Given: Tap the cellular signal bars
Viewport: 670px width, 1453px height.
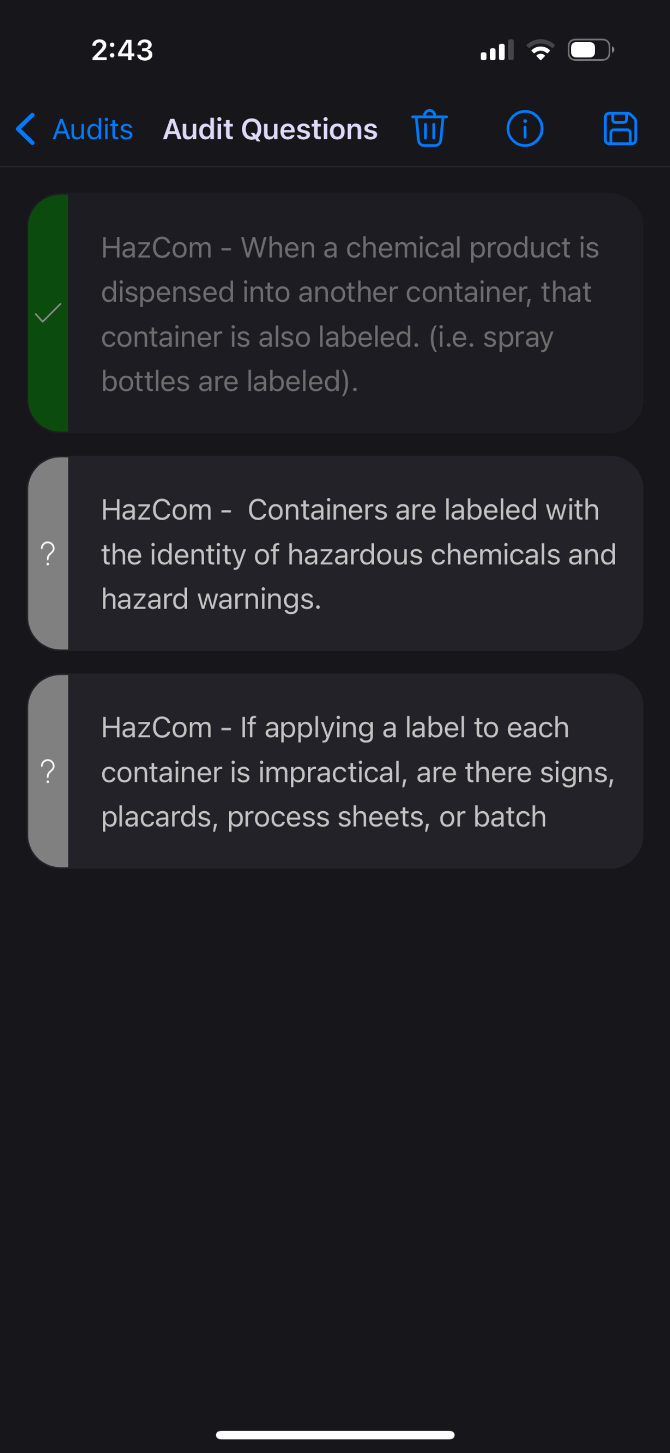Looking at the screenshot, I should [497, 50].
